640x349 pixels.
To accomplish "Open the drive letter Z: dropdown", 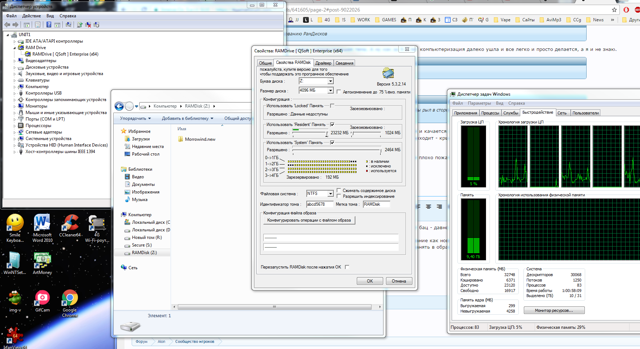I will tap(330, 81).
